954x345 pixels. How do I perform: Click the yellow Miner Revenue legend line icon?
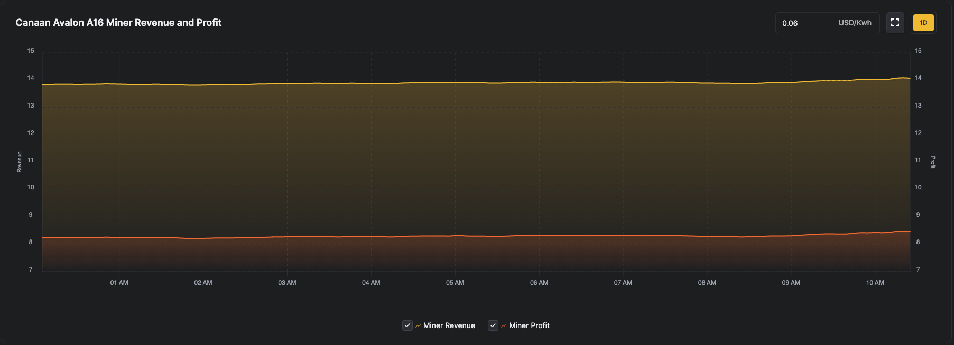click(x=418, y=326)
